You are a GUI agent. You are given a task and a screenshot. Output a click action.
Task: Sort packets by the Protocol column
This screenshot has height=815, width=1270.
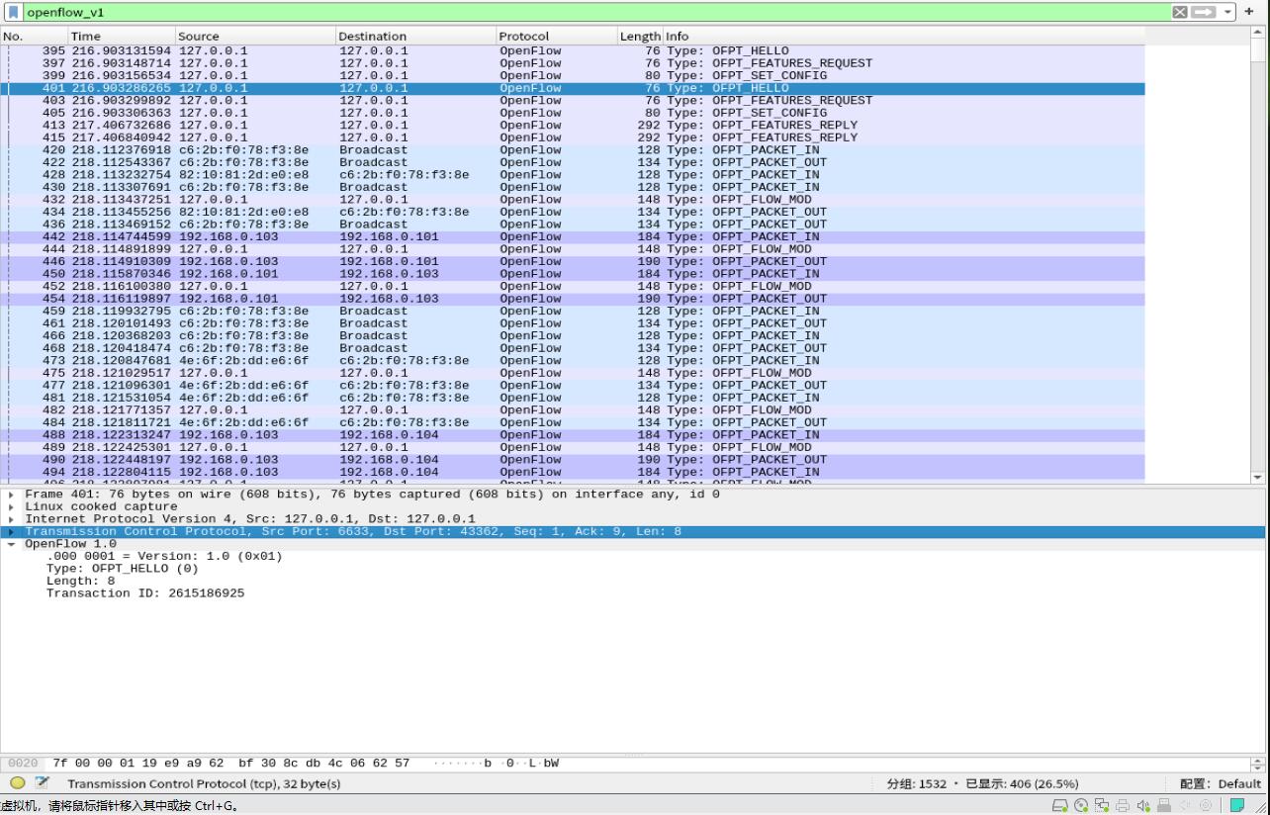coord(524,36)
